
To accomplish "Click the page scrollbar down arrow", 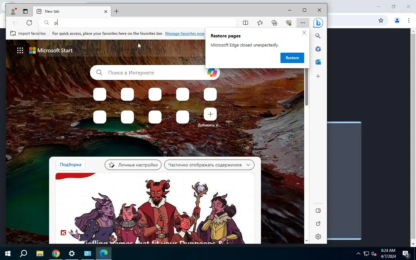I will [x=306, y=241].
